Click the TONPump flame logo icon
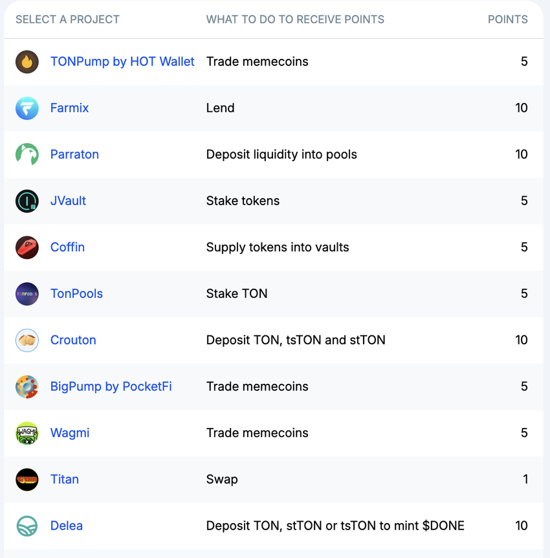The height and width of the screenshot is (558, 550). tap(27, 61)
